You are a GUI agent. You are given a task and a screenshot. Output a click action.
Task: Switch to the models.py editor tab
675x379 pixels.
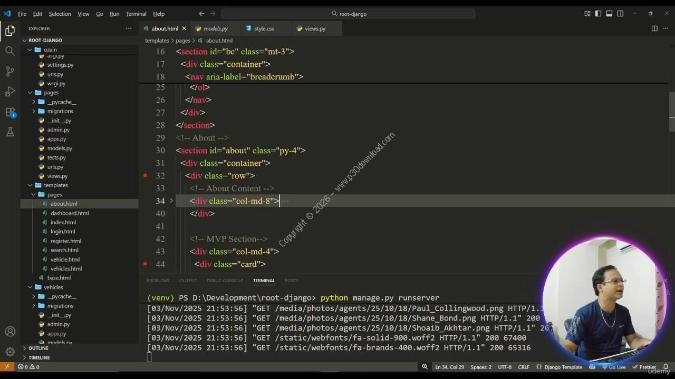click(215, 28)
